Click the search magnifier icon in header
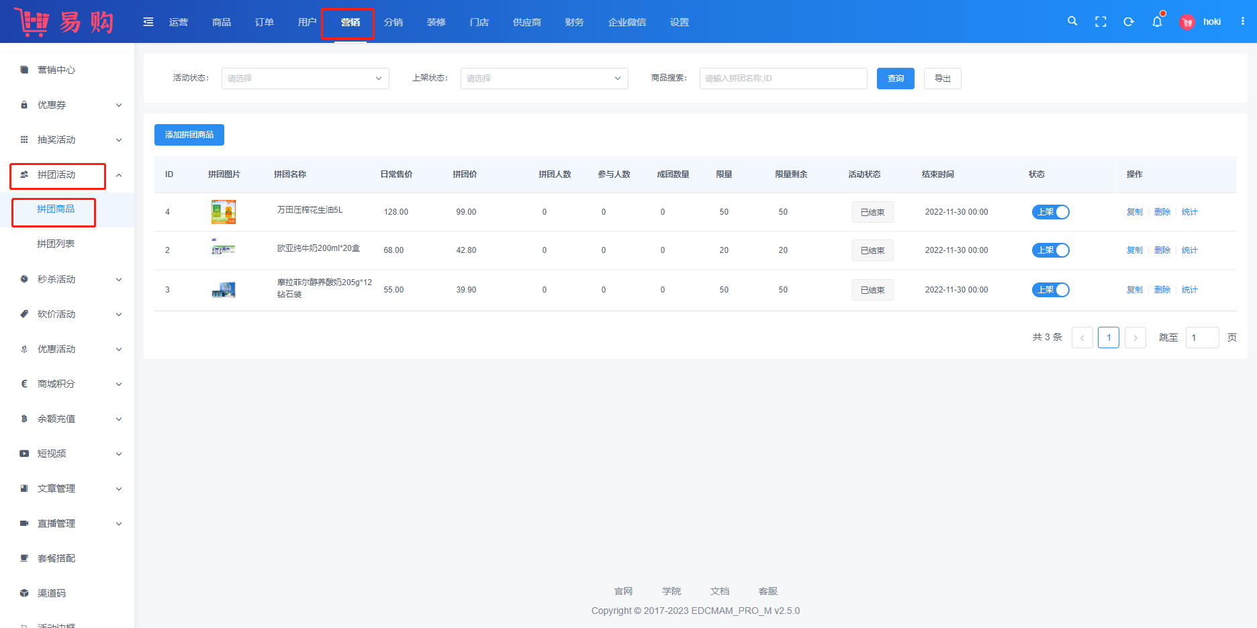 [1072, 21]
